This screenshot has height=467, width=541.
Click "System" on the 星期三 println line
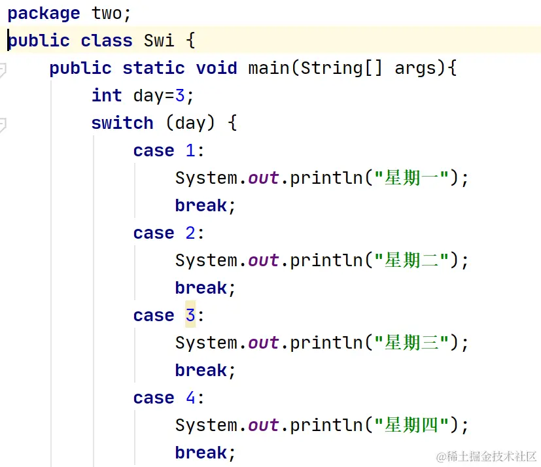pyautogui.click(x=206, y=343)
